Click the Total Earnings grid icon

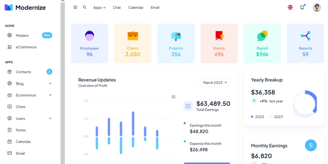pyautogui.click(x=188, y=106)
